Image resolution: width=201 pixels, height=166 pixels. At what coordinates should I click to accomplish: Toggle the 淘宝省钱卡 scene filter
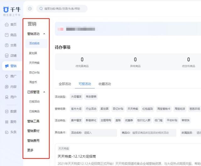point(164,109)
